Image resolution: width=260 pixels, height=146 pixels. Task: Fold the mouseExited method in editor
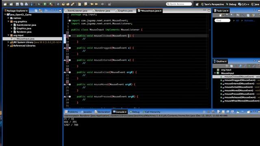pyautogui.click(x=70, y=72)
